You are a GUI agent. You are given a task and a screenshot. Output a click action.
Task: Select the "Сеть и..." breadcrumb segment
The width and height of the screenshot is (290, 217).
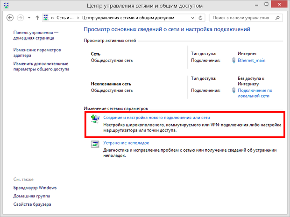click(x=65, y=18)
